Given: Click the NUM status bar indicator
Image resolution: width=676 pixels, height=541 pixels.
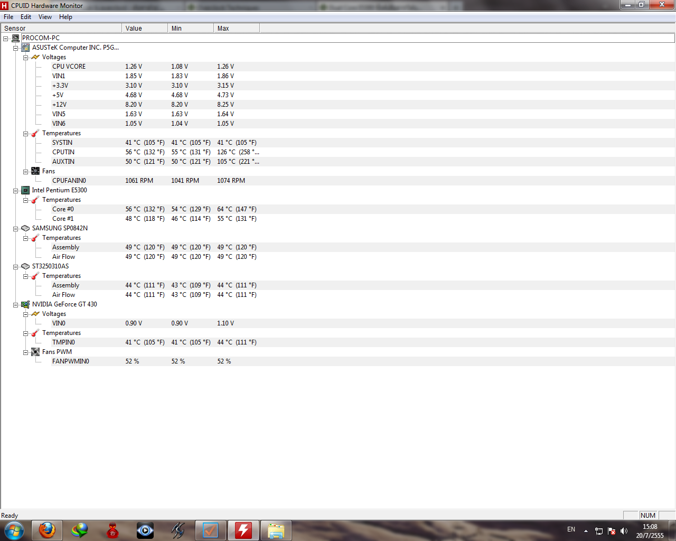Looking at the screenshot, I should click(648, 516).
